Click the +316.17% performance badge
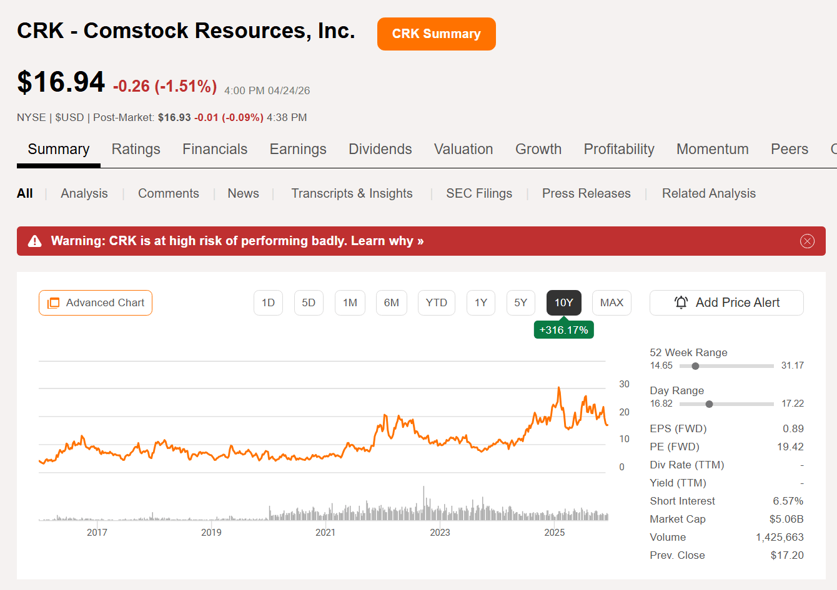 564,330
